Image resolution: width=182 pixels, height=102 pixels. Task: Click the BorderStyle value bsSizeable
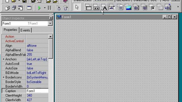34,82
